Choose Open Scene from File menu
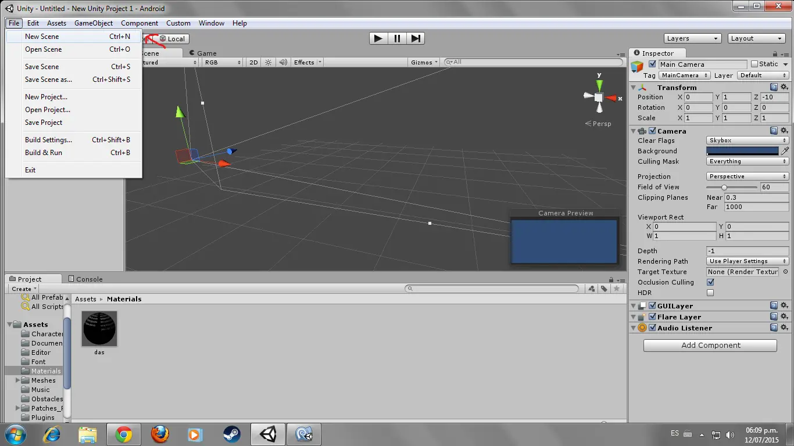This screenshot has height=446, width=794. (74, 49)
